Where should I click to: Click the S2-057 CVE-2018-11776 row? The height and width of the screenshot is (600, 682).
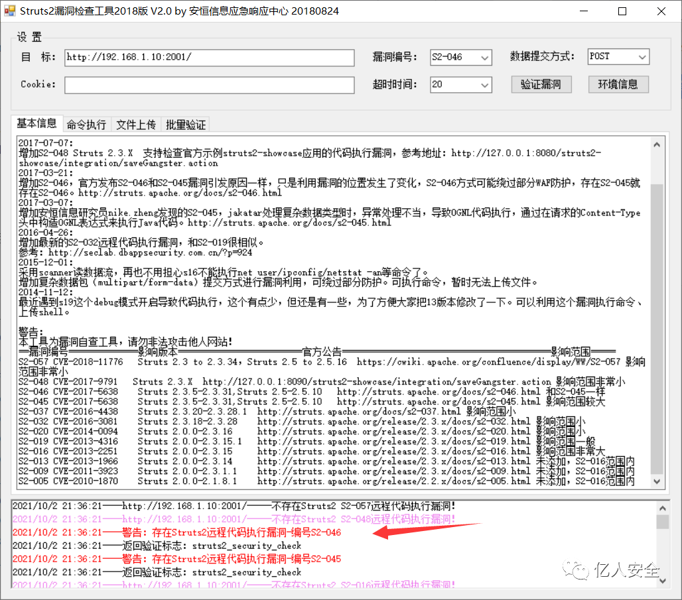332,367
